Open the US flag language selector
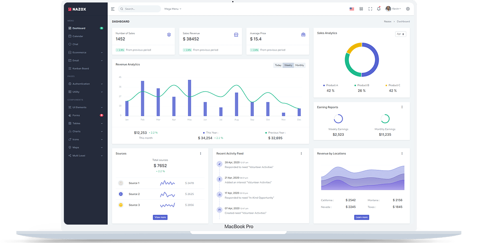 click(352, 9)
